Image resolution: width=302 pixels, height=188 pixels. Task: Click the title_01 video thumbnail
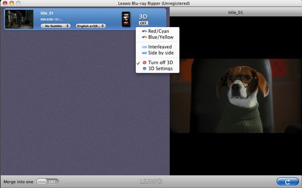19,19
